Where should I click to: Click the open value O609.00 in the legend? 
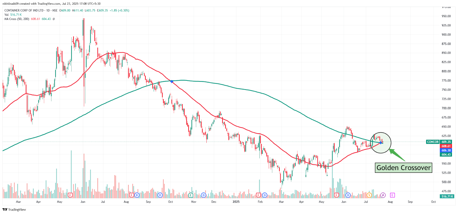coord(65,10)
